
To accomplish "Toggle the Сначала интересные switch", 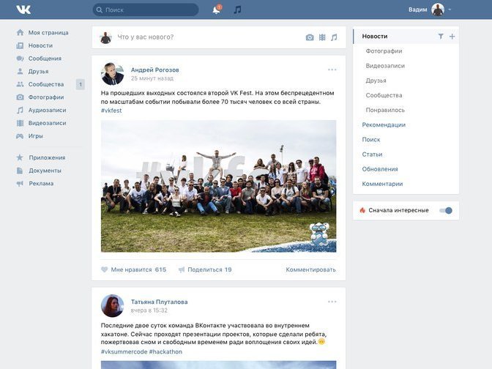I will tap(446, 210).
